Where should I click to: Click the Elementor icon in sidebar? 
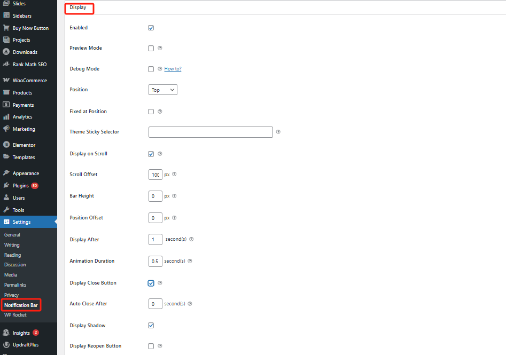[6, 145]
